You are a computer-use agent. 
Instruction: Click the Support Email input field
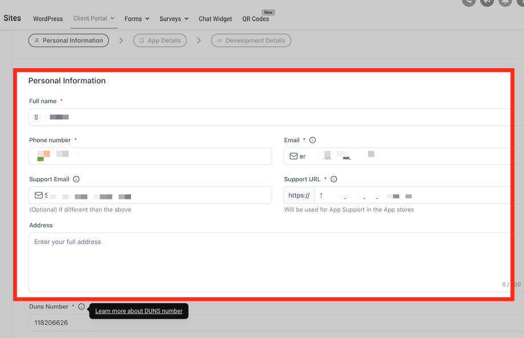click(x=150, y=196)
